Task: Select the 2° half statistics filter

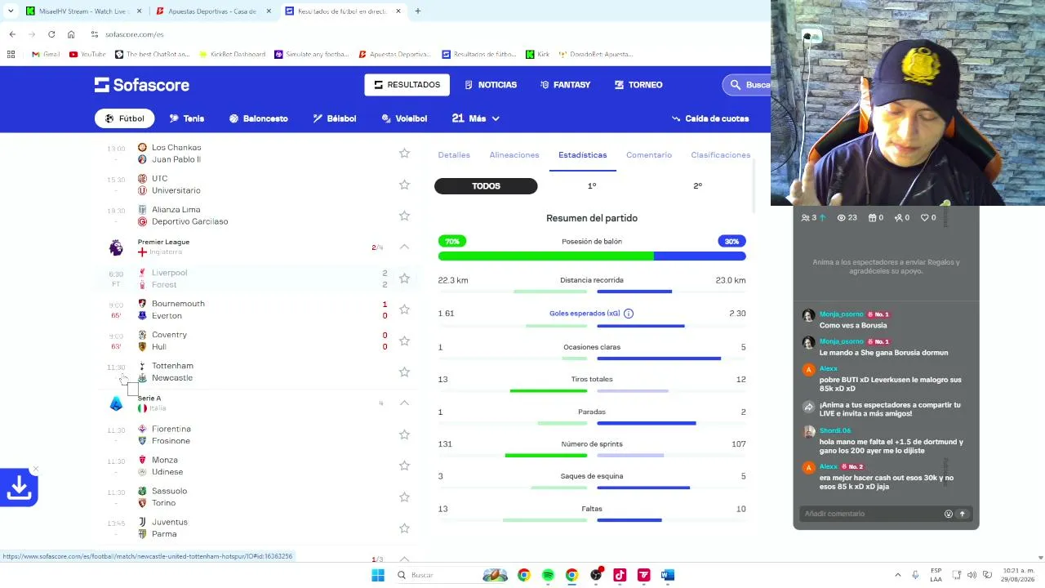Action: coord(697,186)
